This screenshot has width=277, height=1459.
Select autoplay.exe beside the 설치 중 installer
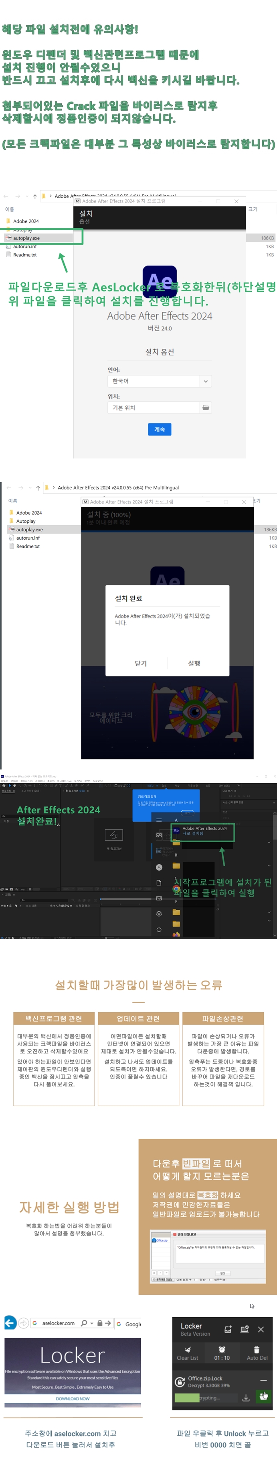[x=29, y=530]
